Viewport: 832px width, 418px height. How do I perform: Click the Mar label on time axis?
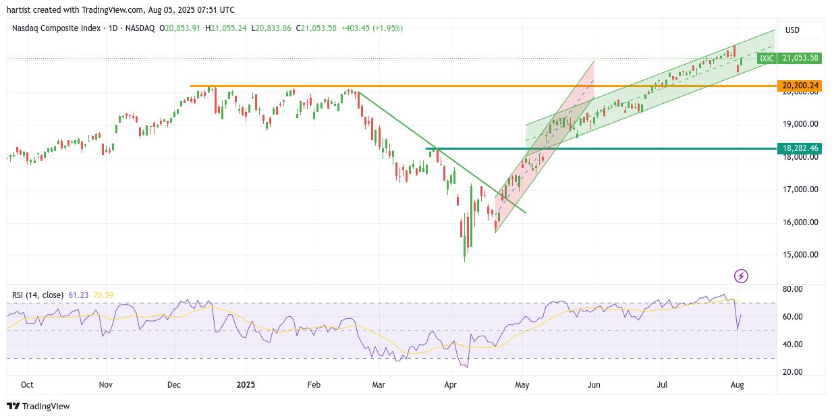379,384
